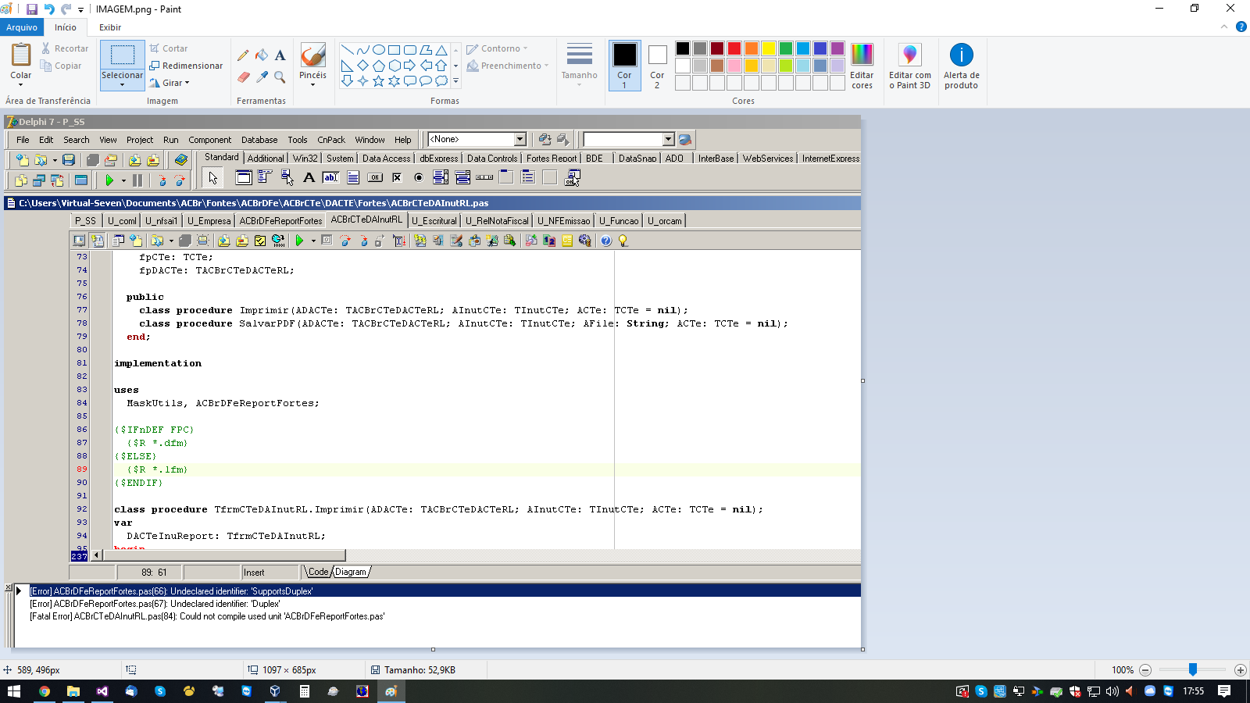Click the zoom out minus button
1250x703 pixels.
1145,670
